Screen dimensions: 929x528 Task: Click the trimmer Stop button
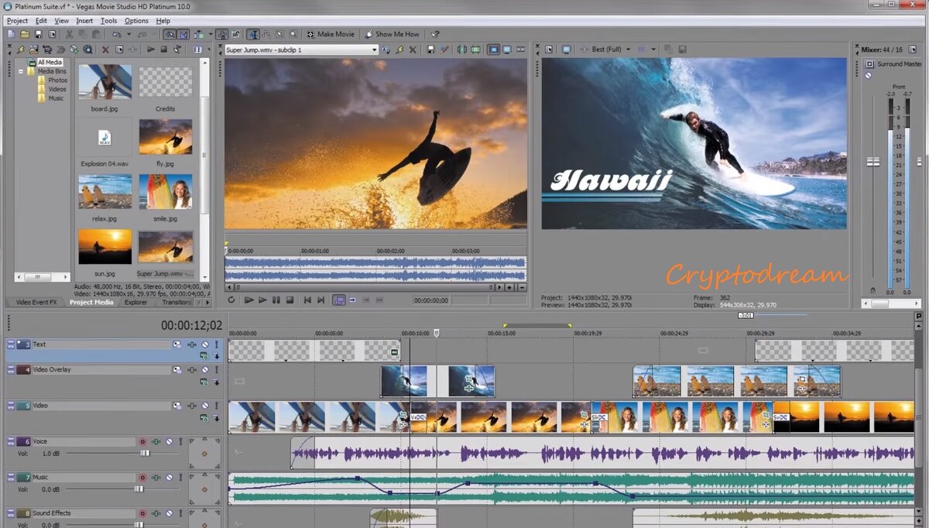[290, 300]
